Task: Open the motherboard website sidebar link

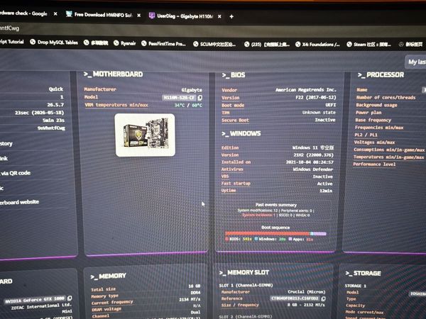Action: (20, 202)
